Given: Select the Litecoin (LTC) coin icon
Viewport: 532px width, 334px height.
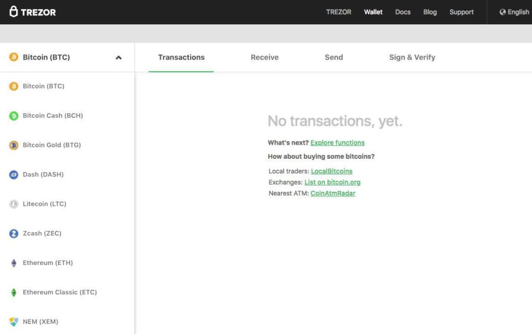Looking at the screenshot, I should tap(13, 204).
